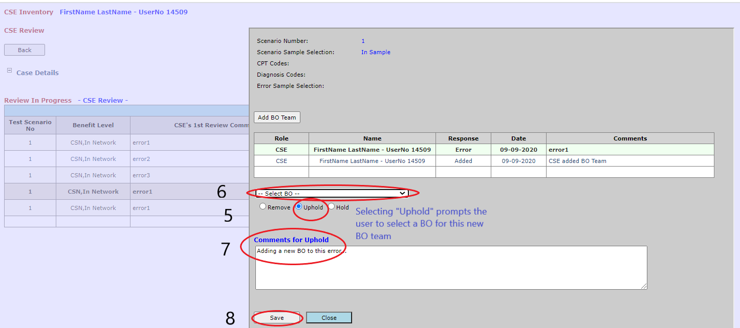Go back with the Back button
The width and height of the screenshot is (740, 328).
25,50
